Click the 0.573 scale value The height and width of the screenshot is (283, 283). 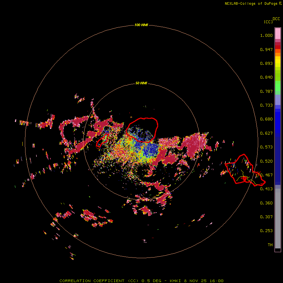pos(266,147)
